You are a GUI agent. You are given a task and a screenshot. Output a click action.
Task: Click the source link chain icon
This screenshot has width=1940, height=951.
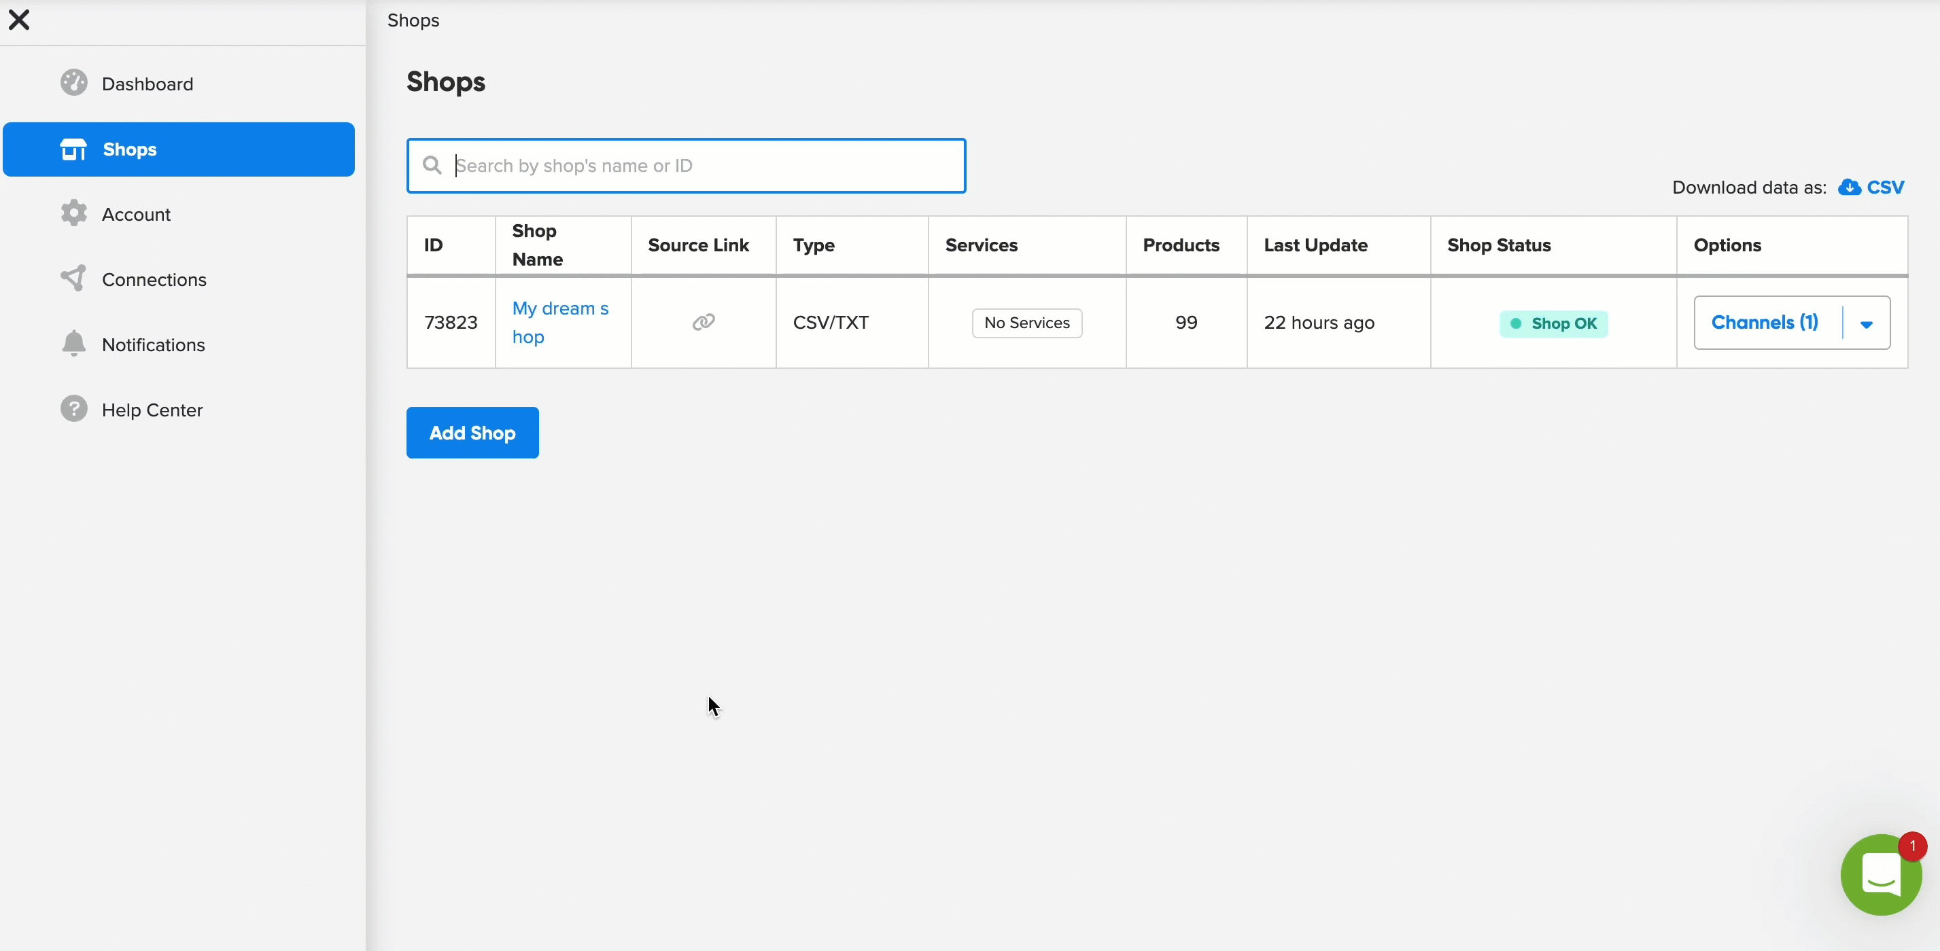[x=704, y=322]
